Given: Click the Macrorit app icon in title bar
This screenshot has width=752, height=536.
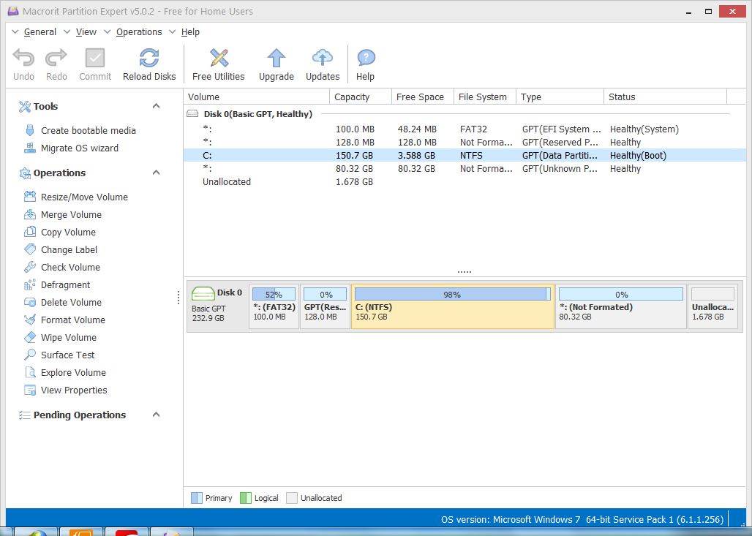Looking at the screenshot, I should 13,11.
